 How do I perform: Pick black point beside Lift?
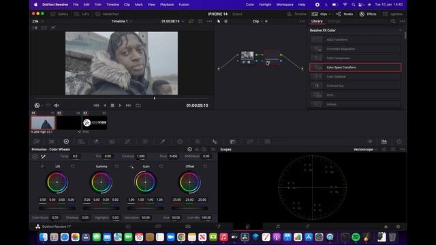(x=42, y=166)
